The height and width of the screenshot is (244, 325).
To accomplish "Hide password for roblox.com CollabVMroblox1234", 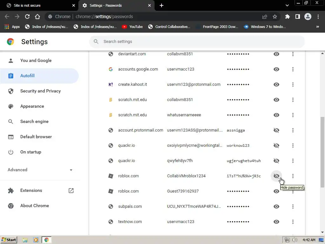I will pos(276,176).
